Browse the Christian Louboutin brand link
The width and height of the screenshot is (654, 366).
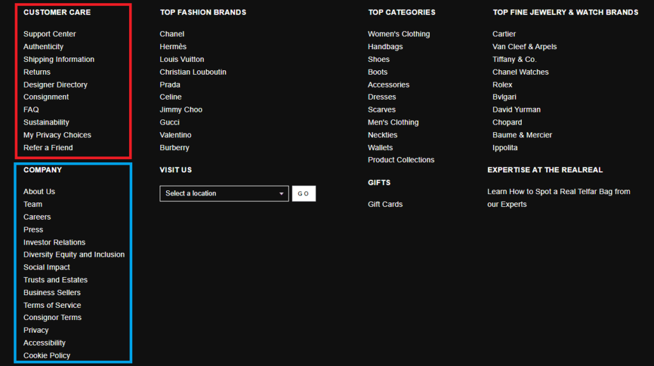[193, 72]
